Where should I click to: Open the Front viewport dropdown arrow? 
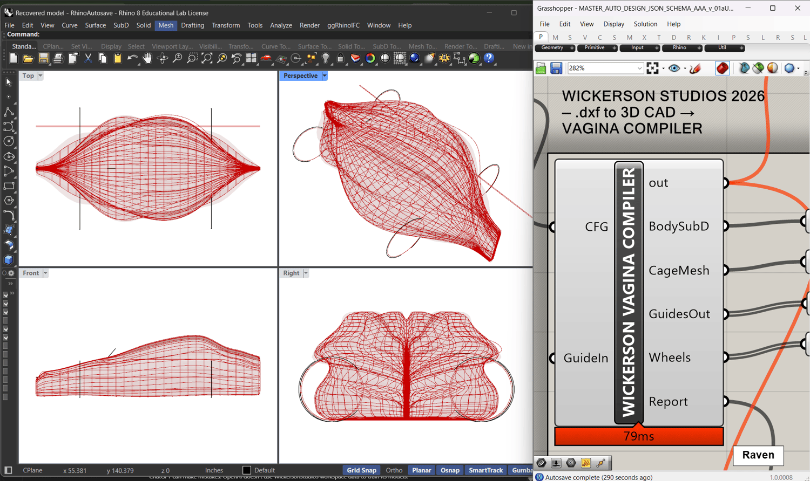46,273
